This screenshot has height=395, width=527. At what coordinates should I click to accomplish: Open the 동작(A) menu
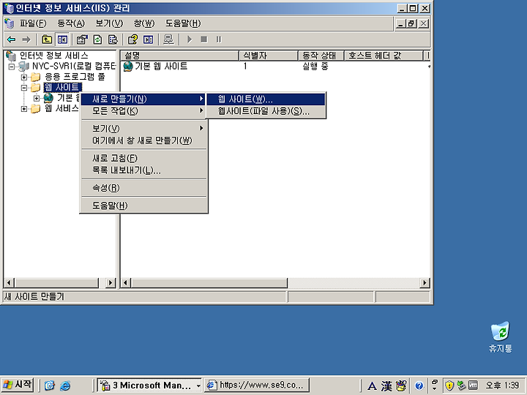[x=71, y=23]
